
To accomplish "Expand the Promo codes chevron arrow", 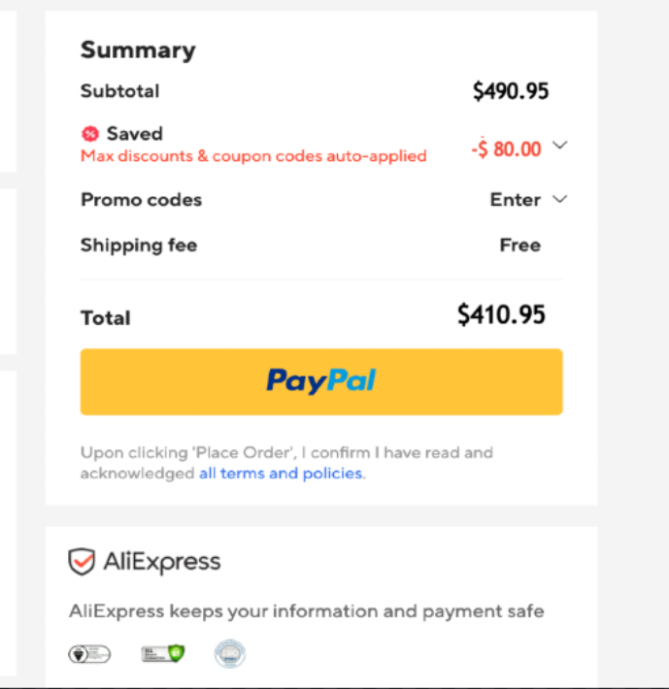I will pyautogui.click(x=559, y=199).
